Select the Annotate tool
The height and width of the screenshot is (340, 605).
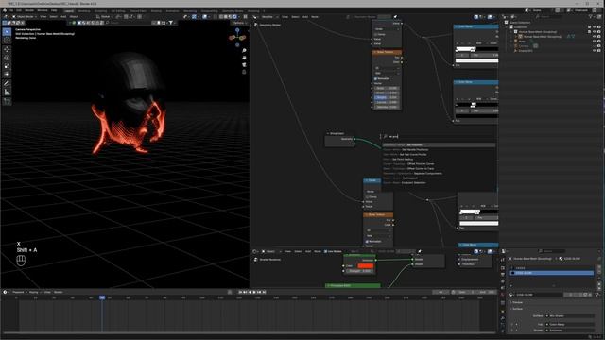pyautogui.click(x=7, y=84)
